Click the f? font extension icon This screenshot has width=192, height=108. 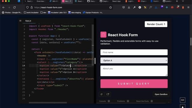151,7
